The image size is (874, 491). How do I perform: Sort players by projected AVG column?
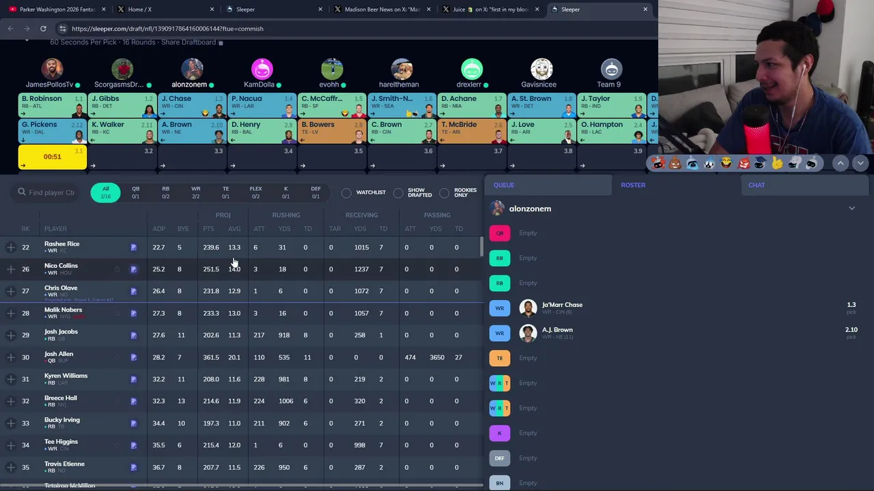pos(234,229)
